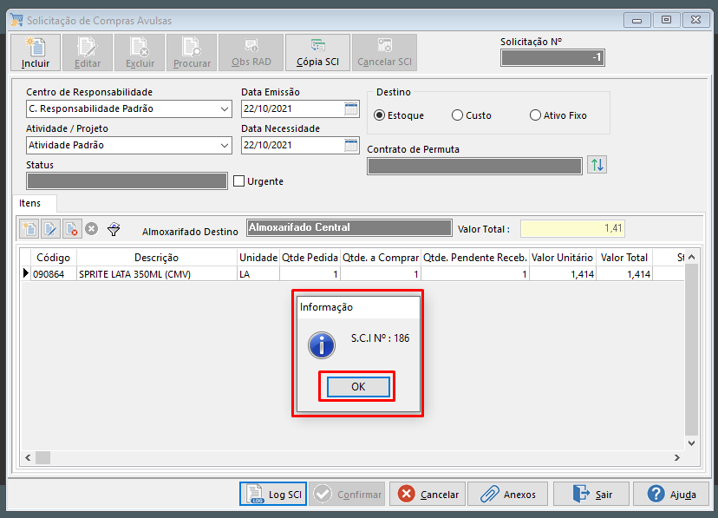Click the Código column header
The image size is (718, 518).
[x=54, y=258]
